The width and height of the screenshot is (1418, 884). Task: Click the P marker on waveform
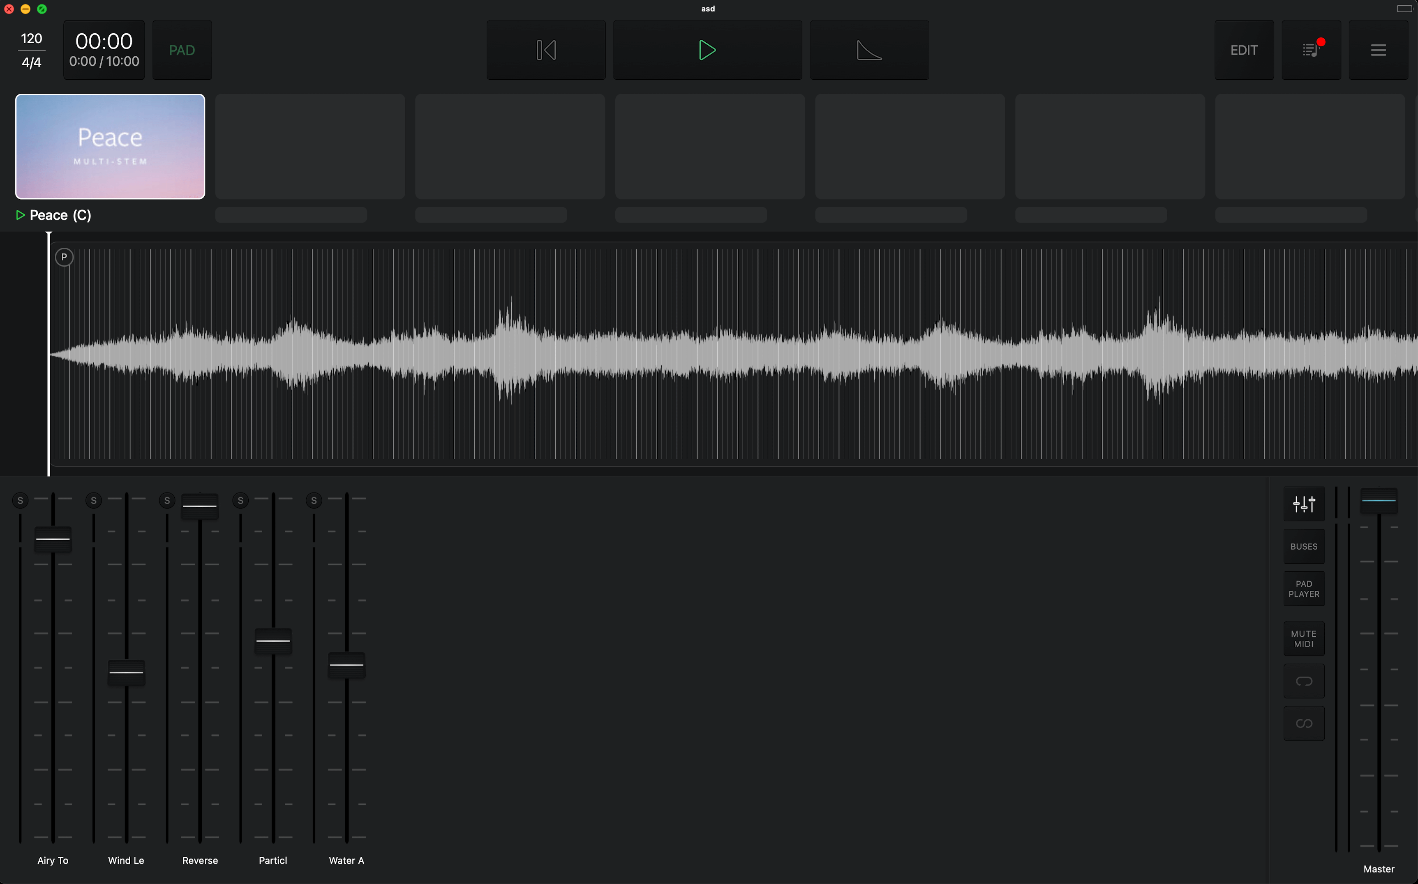(x=65, y=257)
